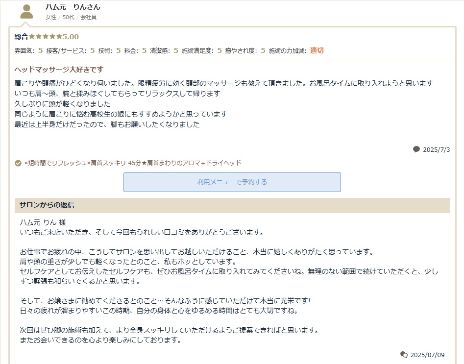Click the 総合 label
Image resolution: width=464 pixels, height=364 pixels.
[x=21, y=37]
